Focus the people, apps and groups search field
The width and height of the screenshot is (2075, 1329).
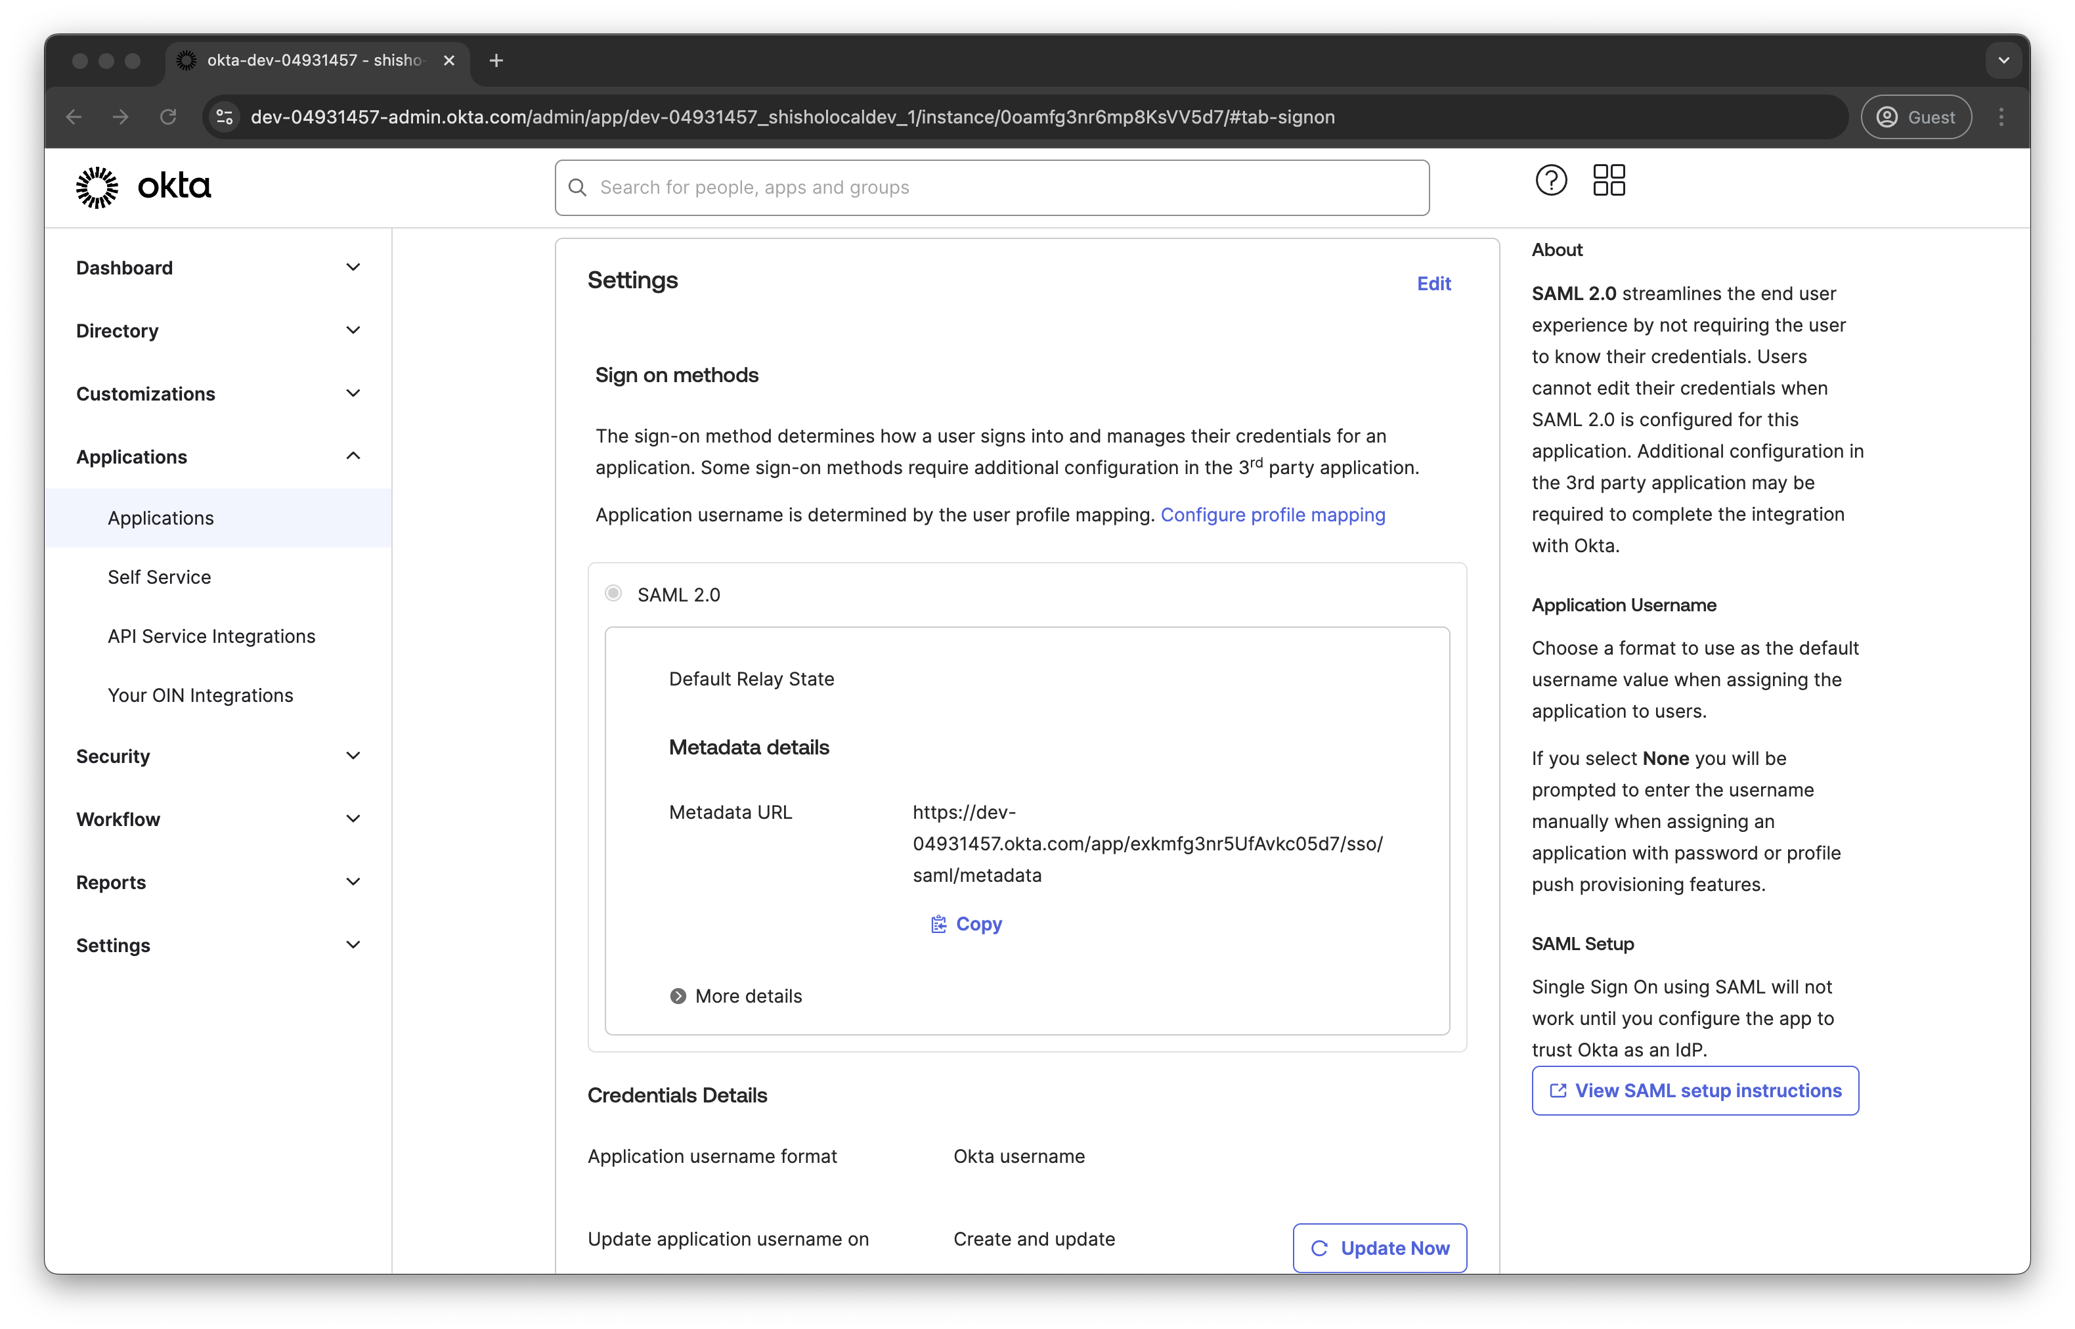click(x=992, y=187)
